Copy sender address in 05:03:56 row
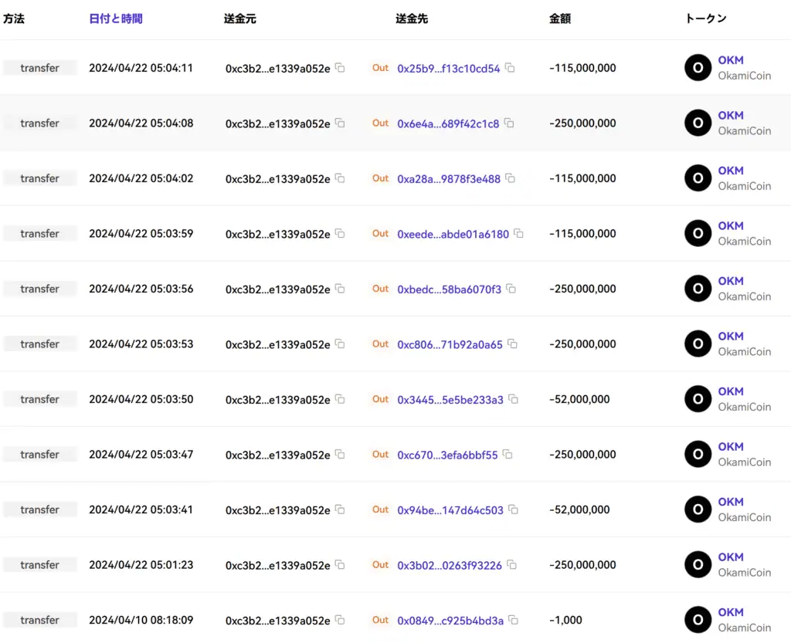This screenshot has height=643, width=791. [x=340, y=289]
